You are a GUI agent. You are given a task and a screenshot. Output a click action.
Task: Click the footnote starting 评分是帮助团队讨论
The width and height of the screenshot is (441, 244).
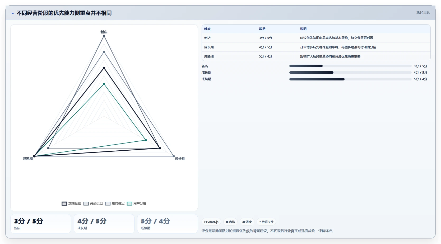268,231
